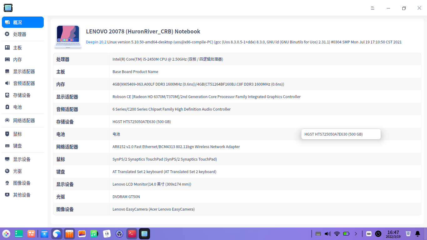
Task: Click the dark keyboard icon in system tray
Action: coord(318,234)
